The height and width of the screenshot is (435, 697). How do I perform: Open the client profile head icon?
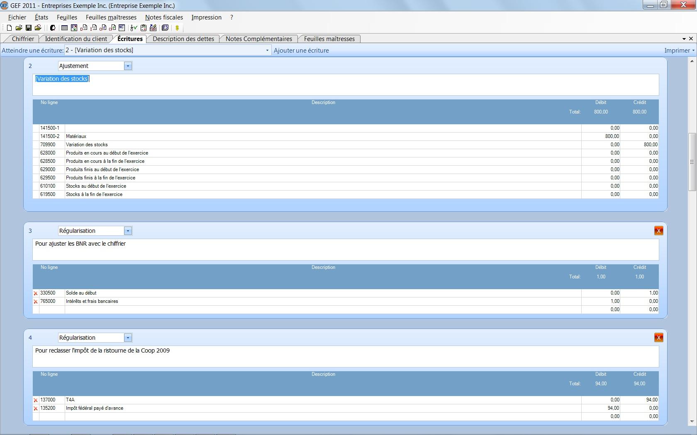[53, 28]
